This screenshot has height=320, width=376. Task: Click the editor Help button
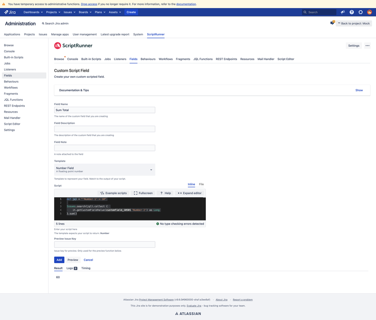pos(166,193)
